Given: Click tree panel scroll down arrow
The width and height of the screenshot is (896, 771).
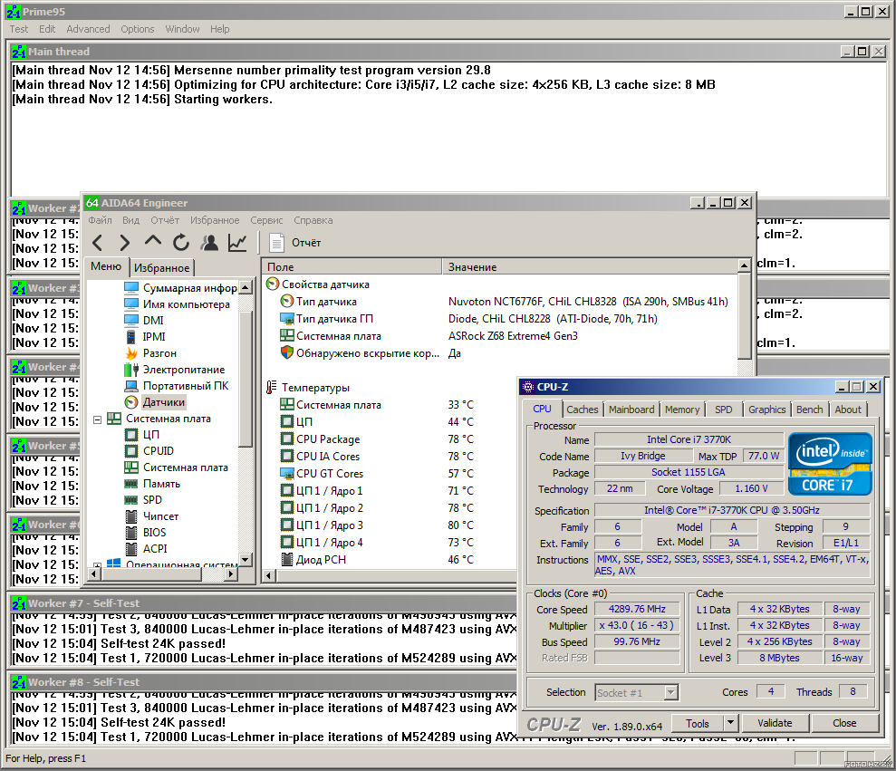Looking at the screenshot, I should (x=246, y=560).
